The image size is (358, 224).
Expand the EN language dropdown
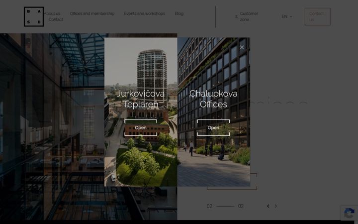287,16
